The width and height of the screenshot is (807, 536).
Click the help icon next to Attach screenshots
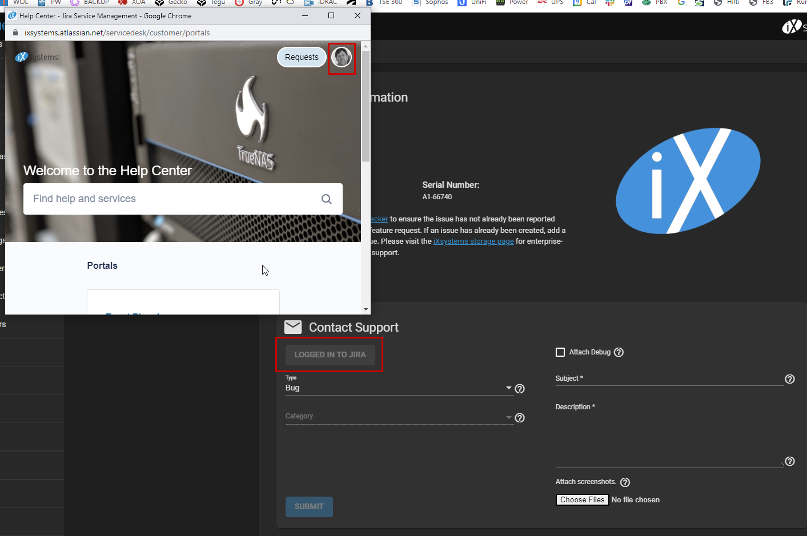[x=625, y=482]
